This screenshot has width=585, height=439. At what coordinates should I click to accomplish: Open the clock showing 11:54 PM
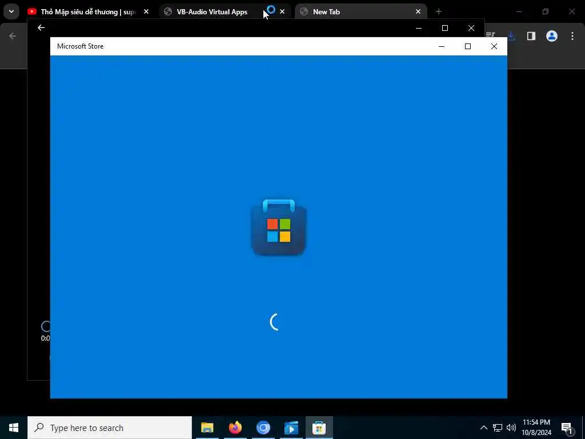tap(536, 428)
